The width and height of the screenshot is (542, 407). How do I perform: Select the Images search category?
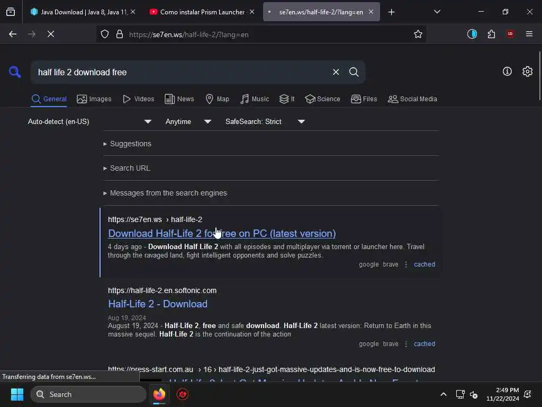(x=94, y=99)
